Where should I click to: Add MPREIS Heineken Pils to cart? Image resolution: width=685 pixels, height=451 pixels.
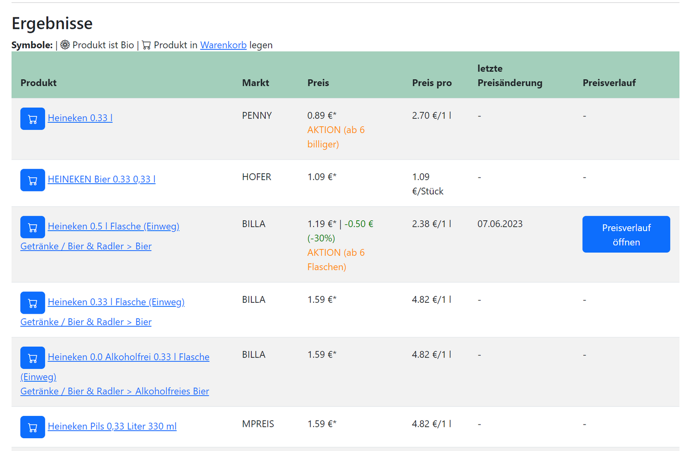[32, 427]
